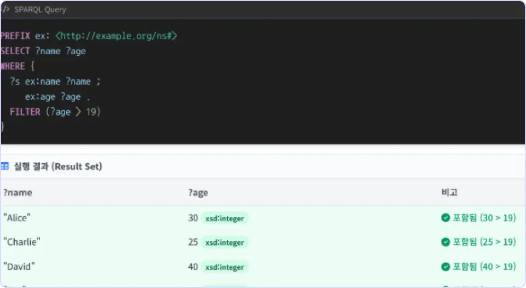Click the WHERE { line in the query
This screenshot has height=288, width=526.
18,66
